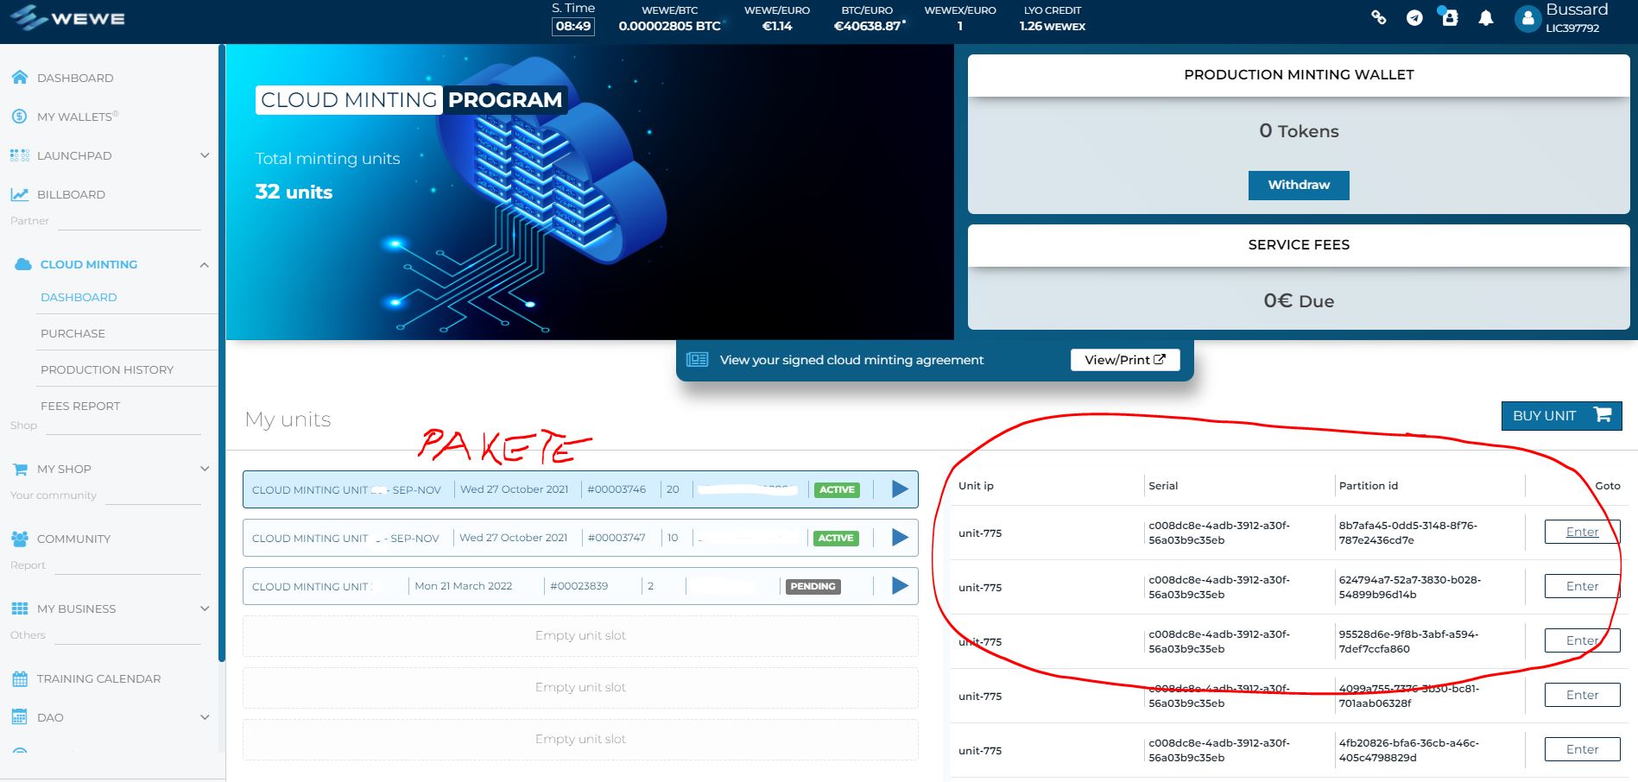The height and width of the screenshot is (782, 1638).
Task: Click the user ID LIC397792
Action: coord(1572,28)
